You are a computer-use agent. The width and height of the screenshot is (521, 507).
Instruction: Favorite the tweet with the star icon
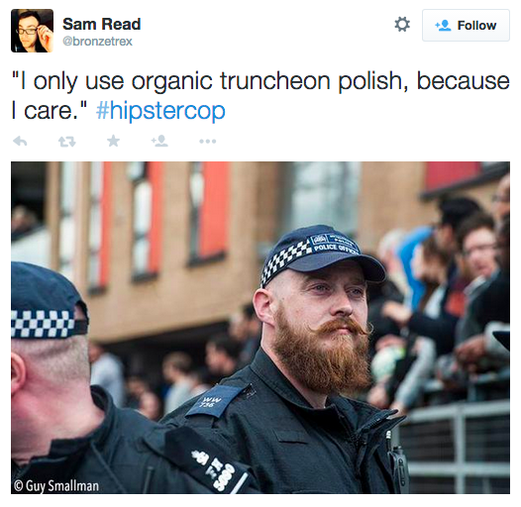[x=113, y=141]
